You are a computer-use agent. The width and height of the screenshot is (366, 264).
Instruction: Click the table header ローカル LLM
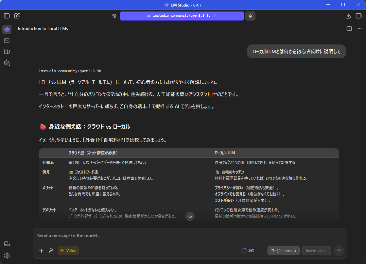[225, 153]
